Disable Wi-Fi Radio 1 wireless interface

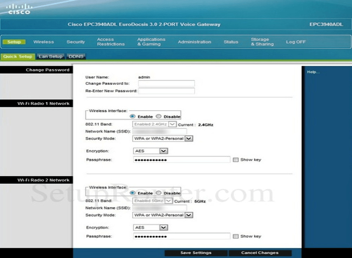(x=158, y=116)
